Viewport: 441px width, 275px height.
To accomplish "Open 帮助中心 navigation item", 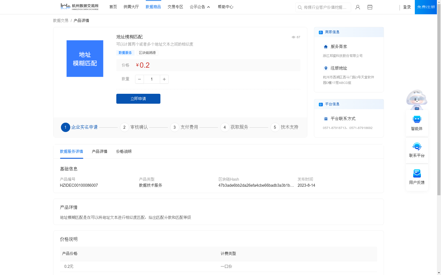I will point(225,7).
